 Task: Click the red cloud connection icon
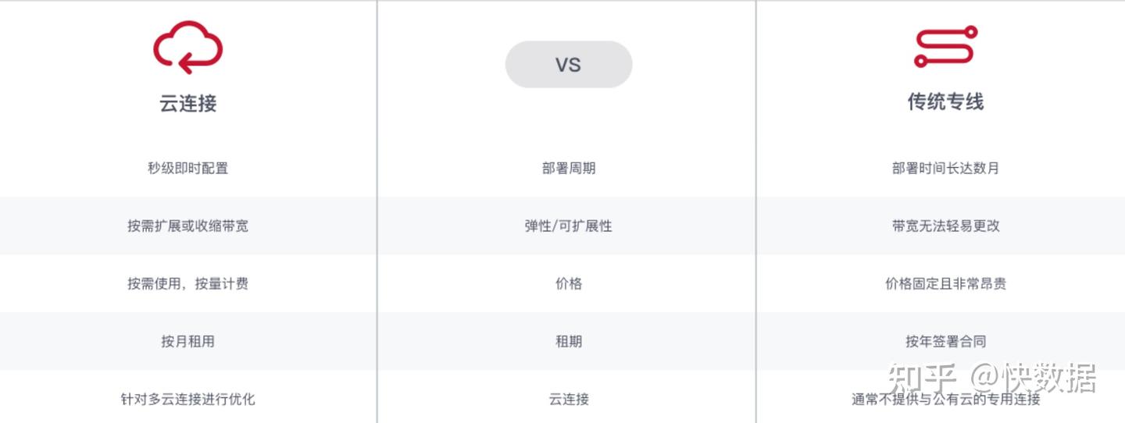(x=187, y=48)
